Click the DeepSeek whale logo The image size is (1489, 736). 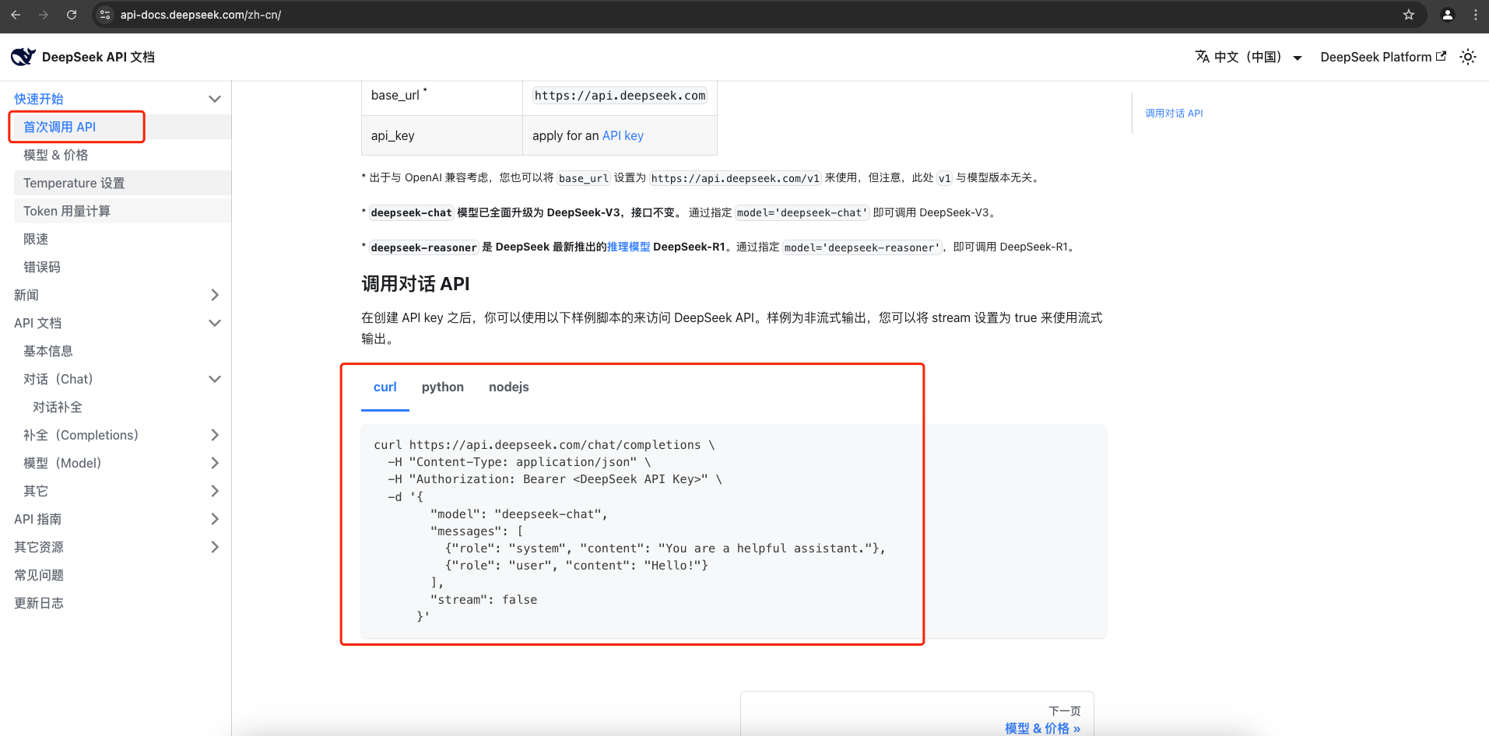point(23,57)
